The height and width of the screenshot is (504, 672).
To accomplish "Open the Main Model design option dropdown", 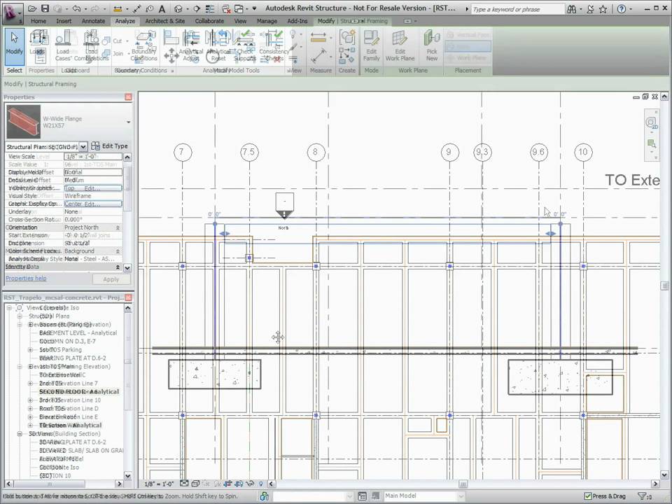I will pos(461,496).
